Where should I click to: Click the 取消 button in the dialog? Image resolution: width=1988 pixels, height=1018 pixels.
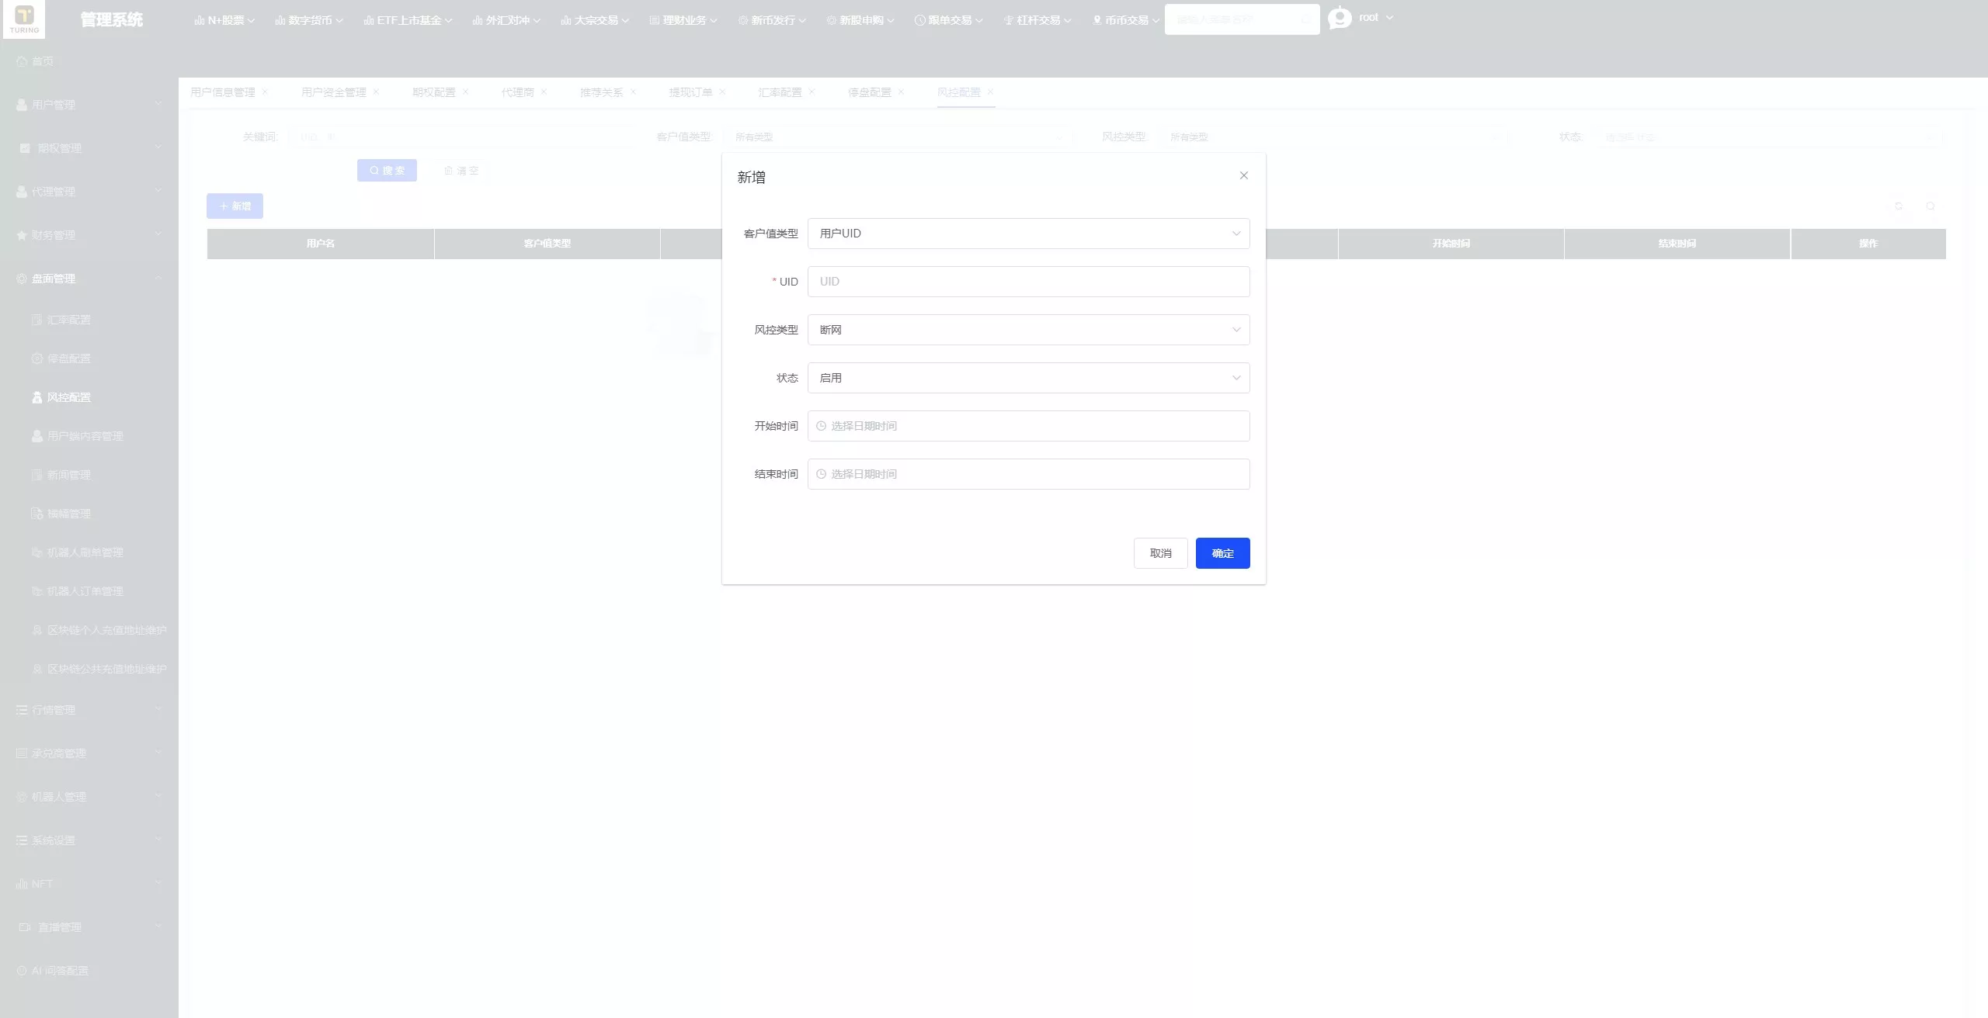point(1160,553)
